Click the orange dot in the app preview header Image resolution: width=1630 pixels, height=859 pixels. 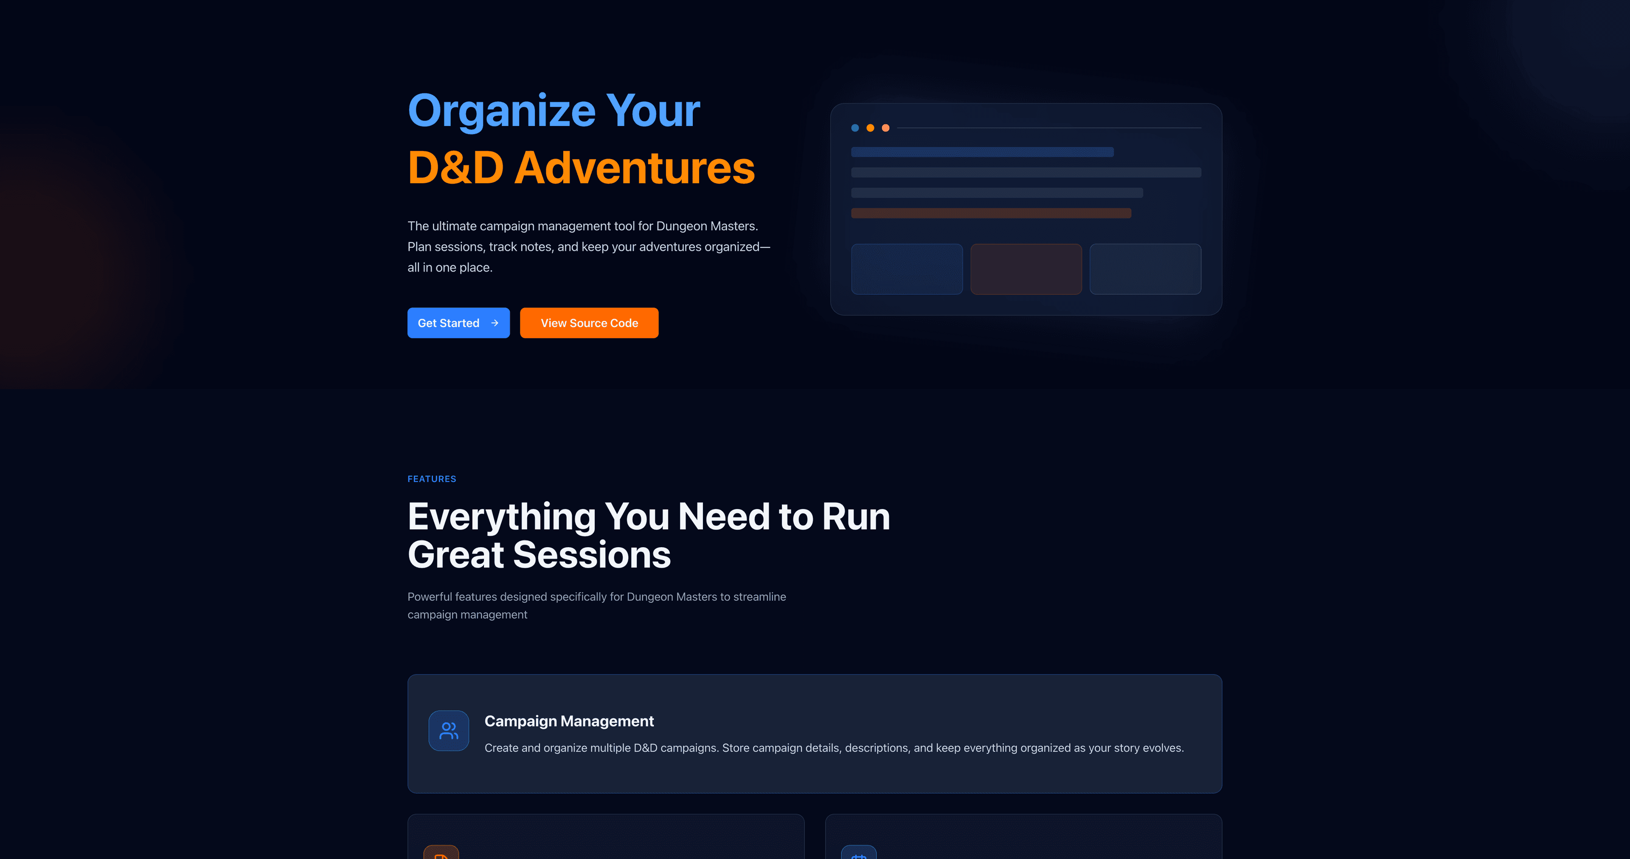pos(871,128)
